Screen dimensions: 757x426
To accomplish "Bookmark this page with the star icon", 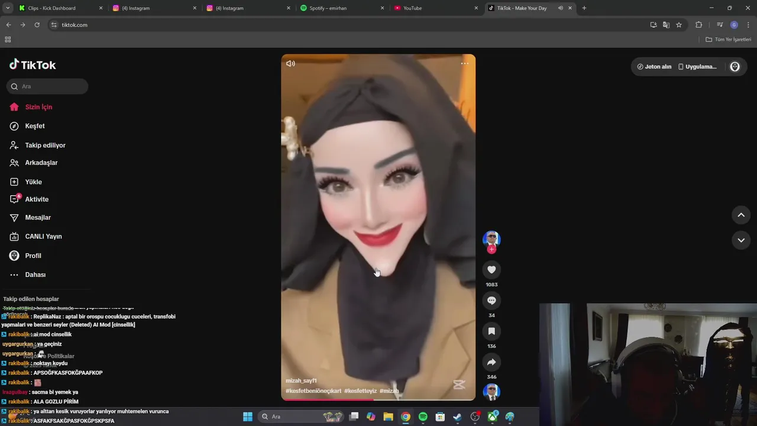I will click(x=679, y=25).
